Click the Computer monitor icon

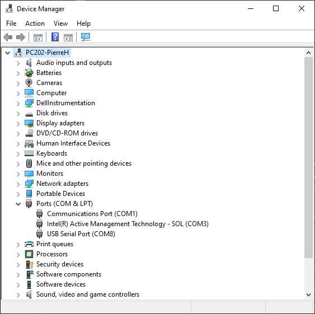(29, 93)
